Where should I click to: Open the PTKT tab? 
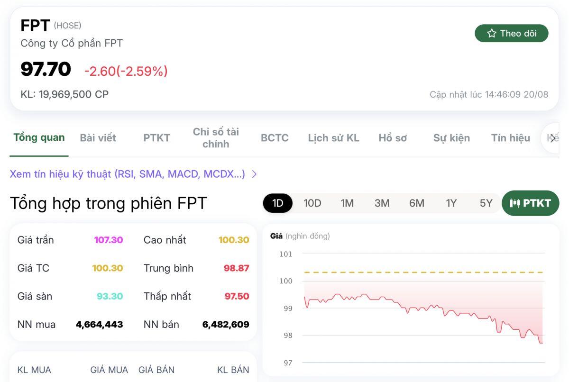coord(156,137)
